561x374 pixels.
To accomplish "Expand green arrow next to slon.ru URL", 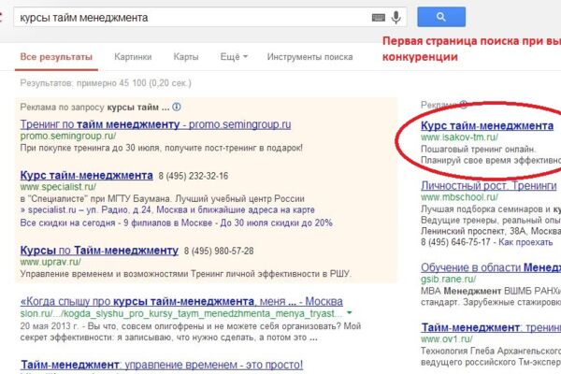I will point(349,313).
